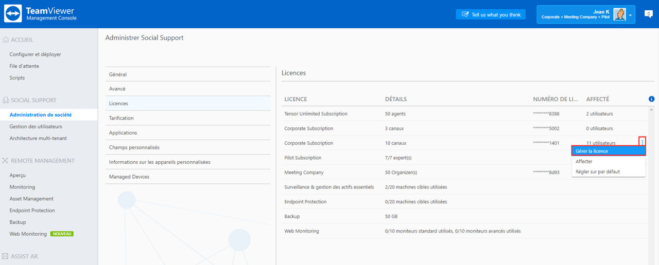Click the license number ending 8388
The height and width of the screenshot is (265, 659).
546,114
